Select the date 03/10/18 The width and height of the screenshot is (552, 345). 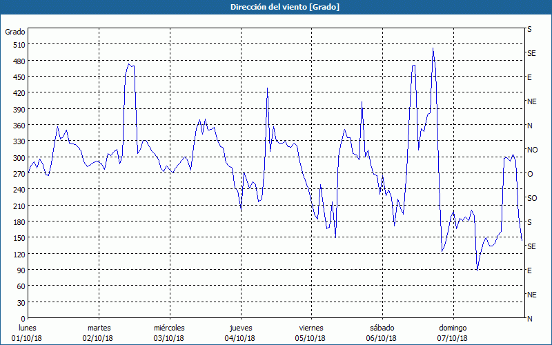pos(168,339)
